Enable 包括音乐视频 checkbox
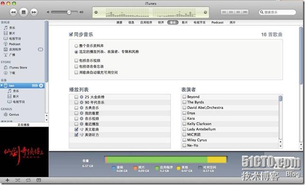The width and height of the screenshot is (305, 185). [76, 61]
